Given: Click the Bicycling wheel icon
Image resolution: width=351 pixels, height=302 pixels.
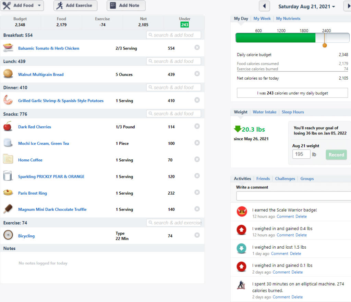Looking at the screenshot, I should (8, 235).
